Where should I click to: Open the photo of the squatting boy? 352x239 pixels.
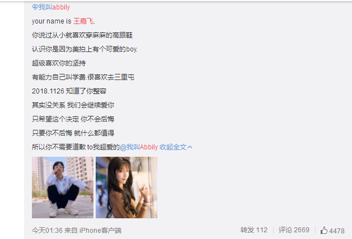63,188
